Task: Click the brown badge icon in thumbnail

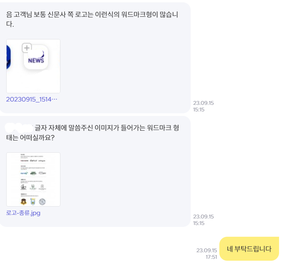Action: coord(24,202)
